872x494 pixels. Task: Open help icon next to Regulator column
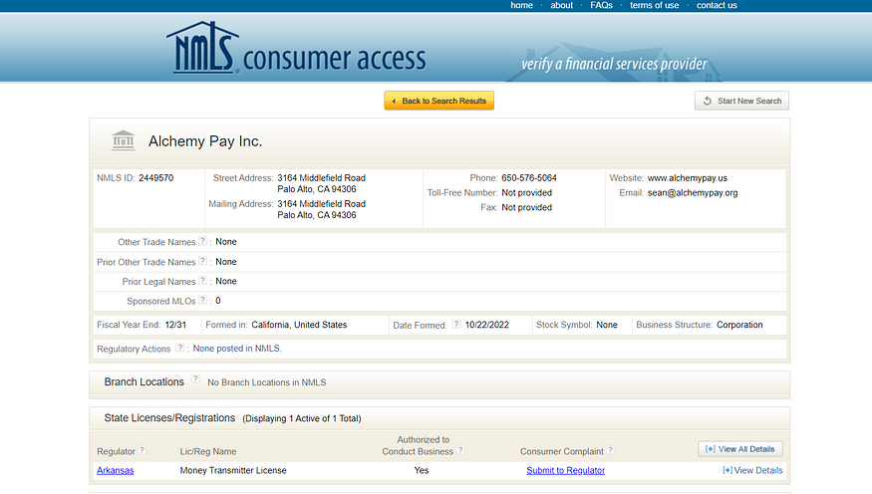coord(142,450)
